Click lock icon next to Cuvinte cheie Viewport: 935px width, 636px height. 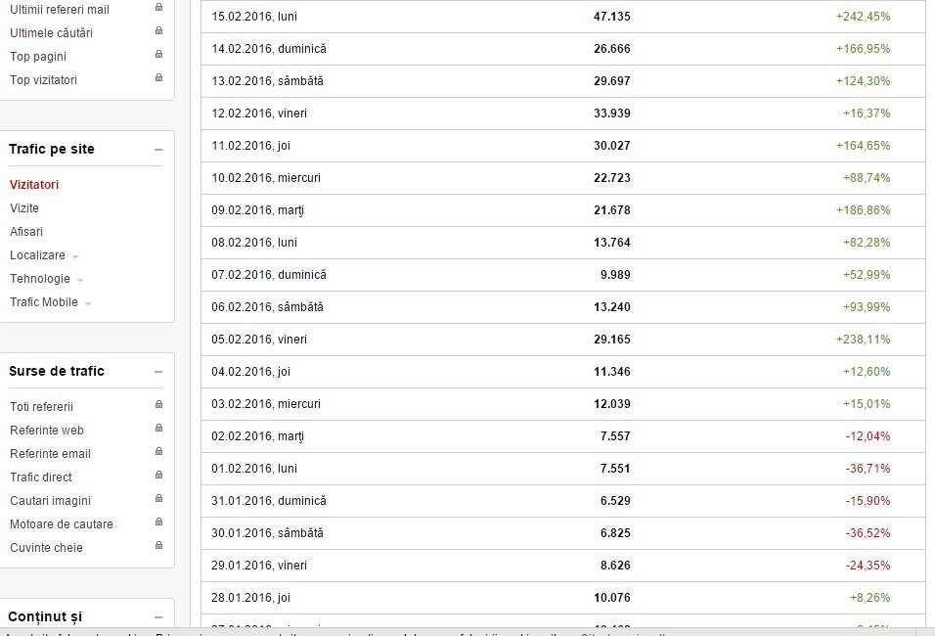(158, 545)
